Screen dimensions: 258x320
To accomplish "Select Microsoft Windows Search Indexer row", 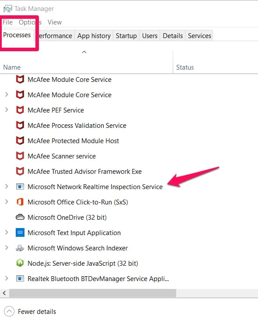I will click(x=129, y=248).
